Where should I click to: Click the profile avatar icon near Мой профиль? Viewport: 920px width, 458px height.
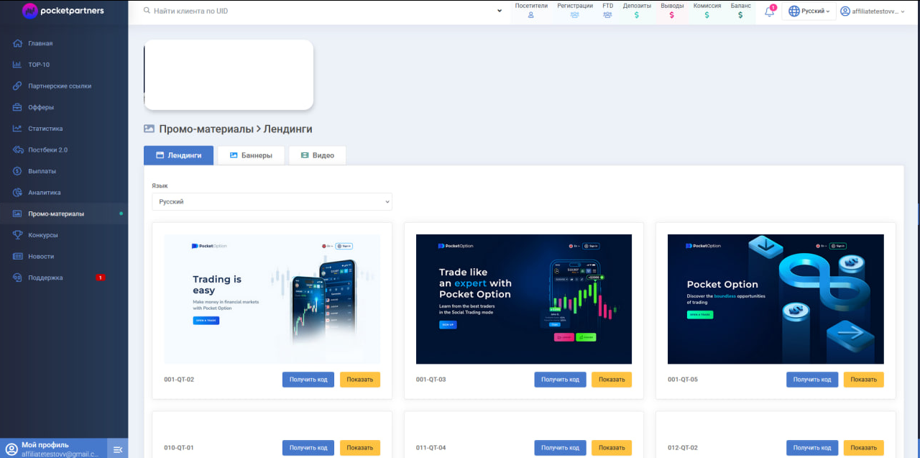click(11, 449)
